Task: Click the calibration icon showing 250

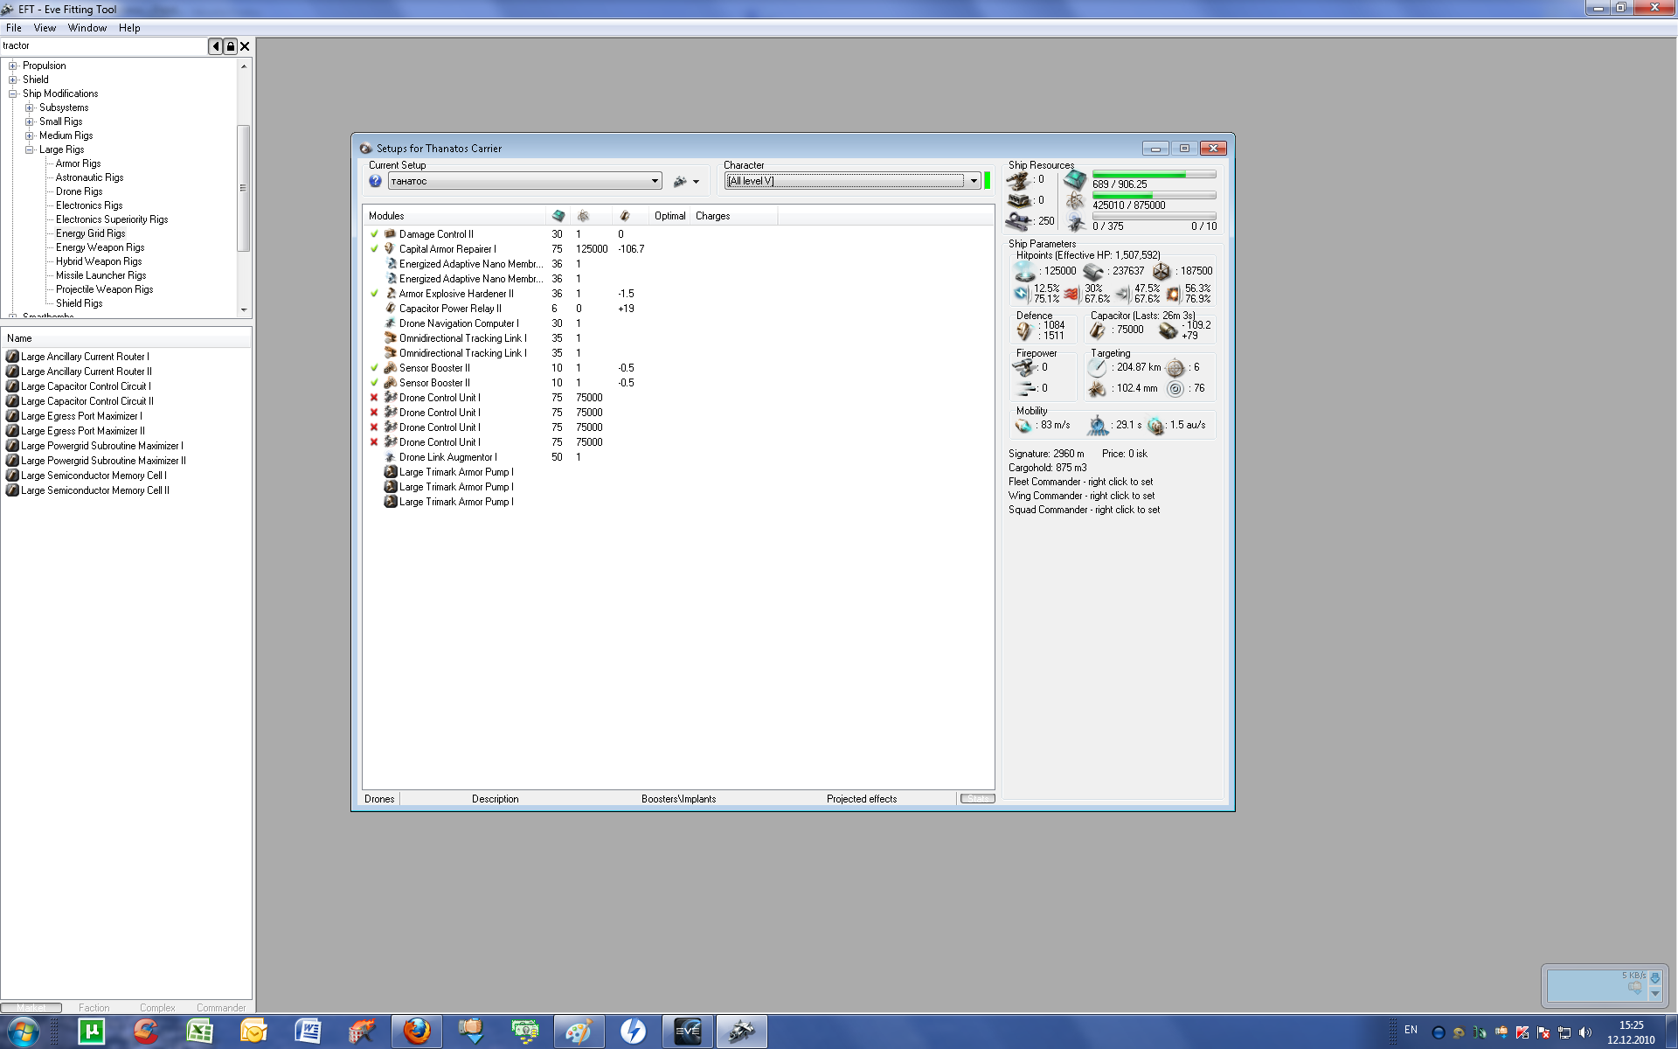Action: point(1019,222)
